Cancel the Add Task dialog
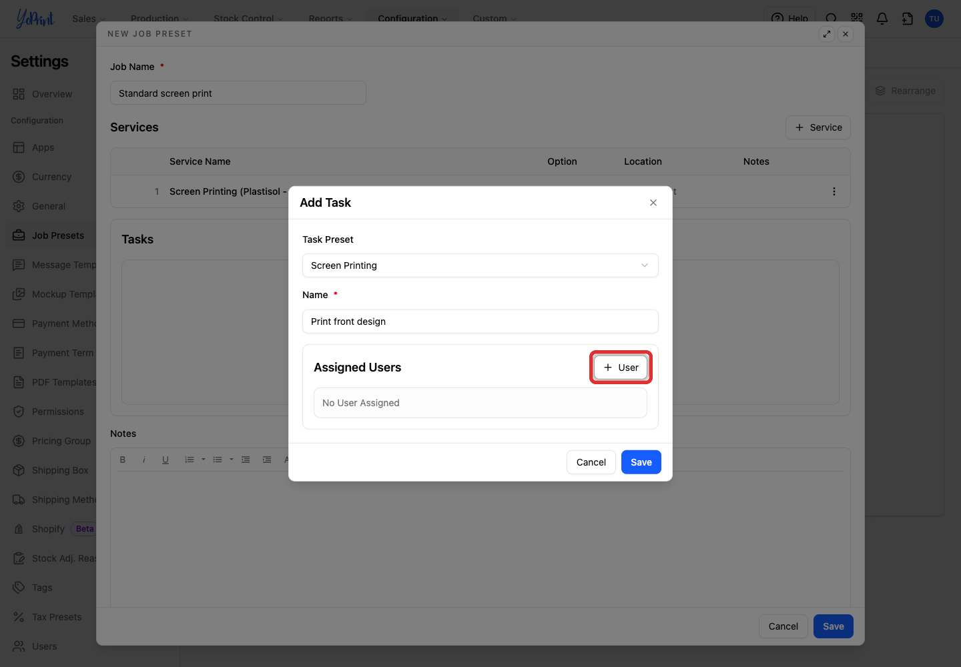Image resolution: width=961 pixels, height=667 pixels. pyautogui.click(x=591, y=462)
